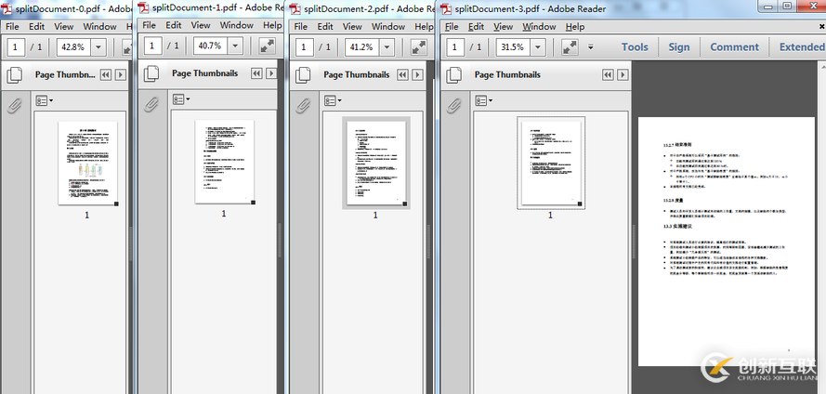
Task: Open Window menu in splitDocument-0 window
Action: 99,26
